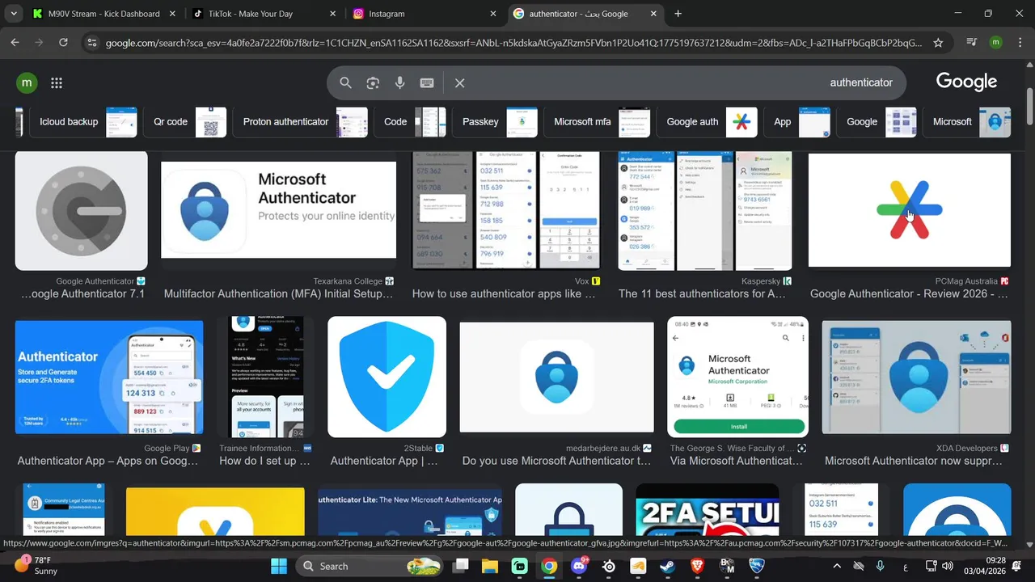
Task: Go back in Chrome
Action: [15, 42]
